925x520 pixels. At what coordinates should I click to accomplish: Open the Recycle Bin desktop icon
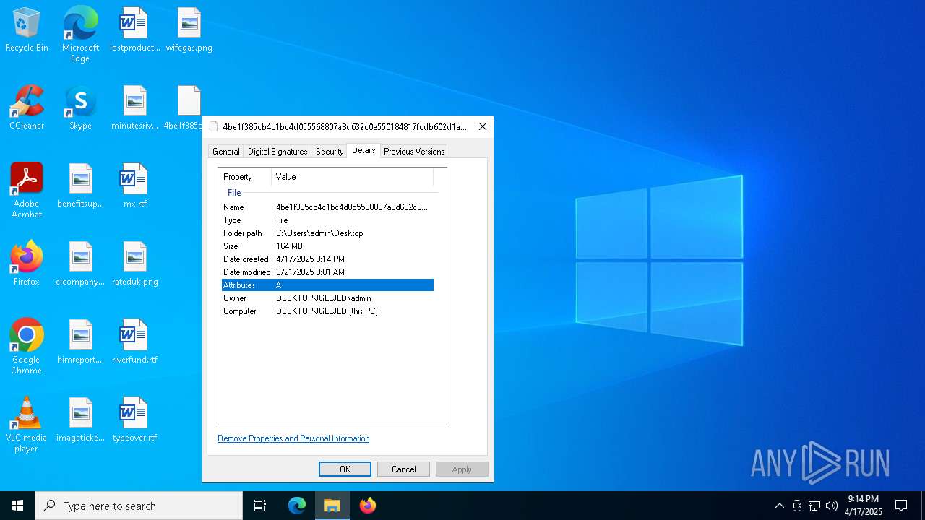[x=27, y=30]
